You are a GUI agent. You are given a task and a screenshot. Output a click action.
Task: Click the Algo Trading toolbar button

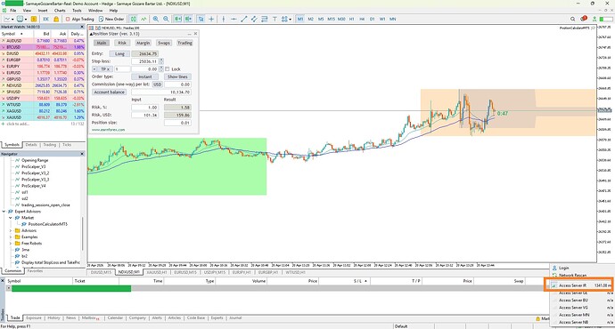[80, 19]
